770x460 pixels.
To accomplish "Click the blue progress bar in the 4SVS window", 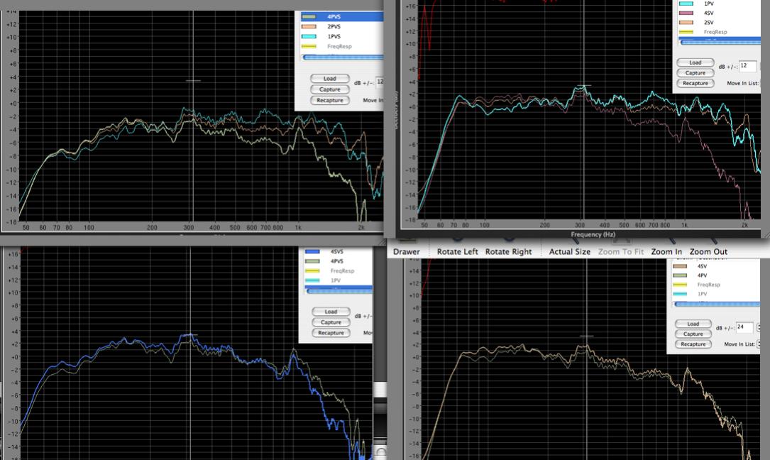I will (x=339, y=291).
